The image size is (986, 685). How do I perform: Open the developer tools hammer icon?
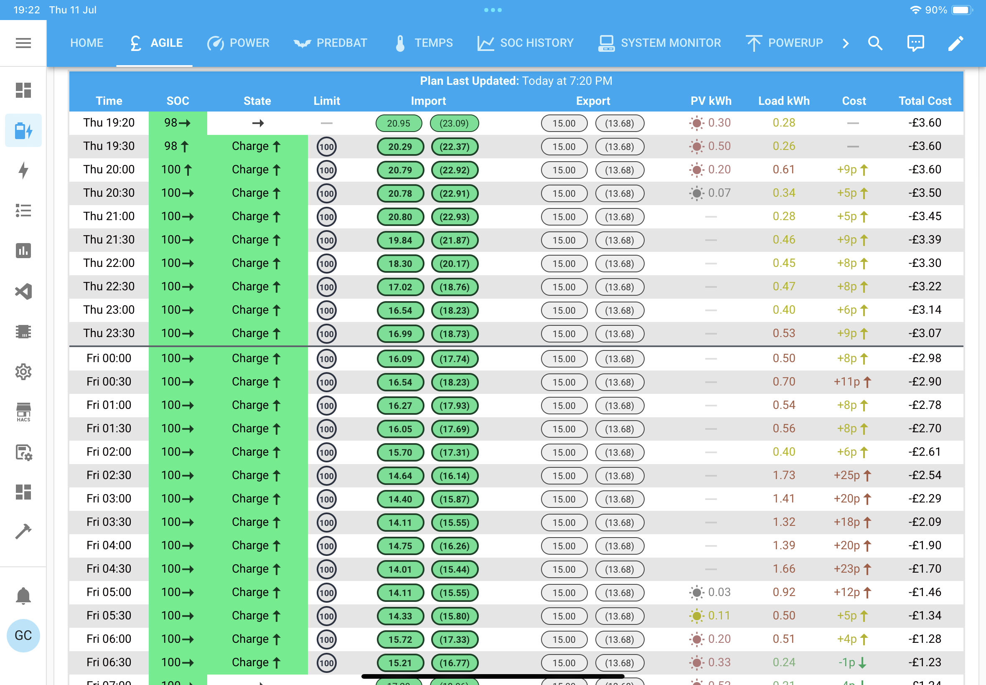pyautogui.click(x=23, y=531)
